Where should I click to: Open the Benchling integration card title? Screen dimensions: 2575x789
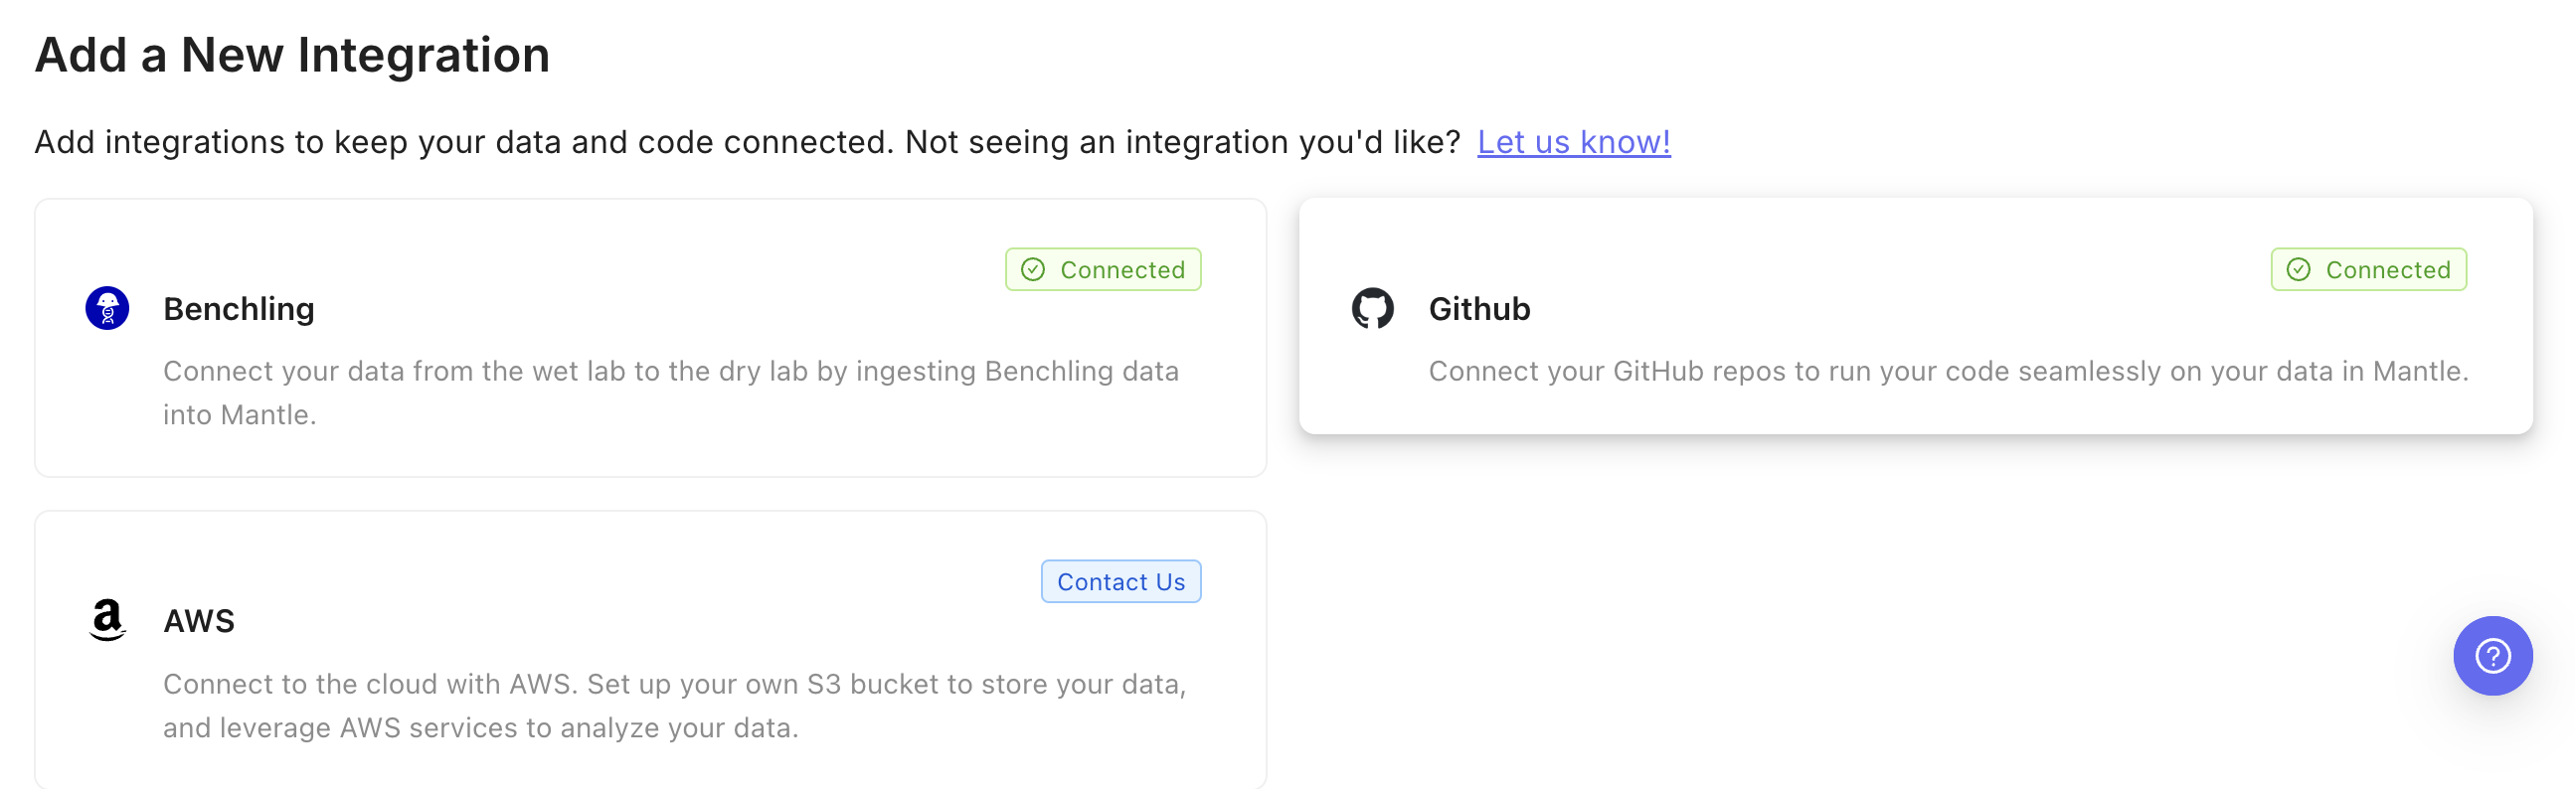tap(239, 309)
